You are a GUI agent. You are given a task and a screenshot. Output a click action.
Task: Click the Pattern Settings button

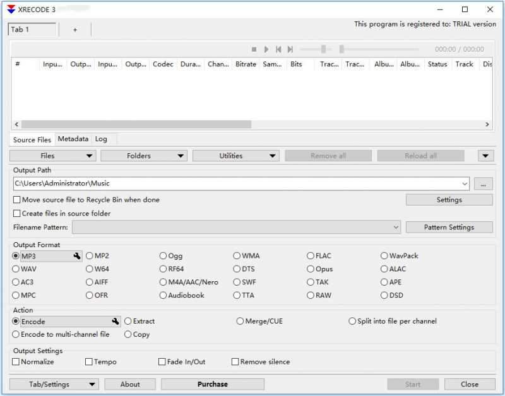[x=449, y=227]
